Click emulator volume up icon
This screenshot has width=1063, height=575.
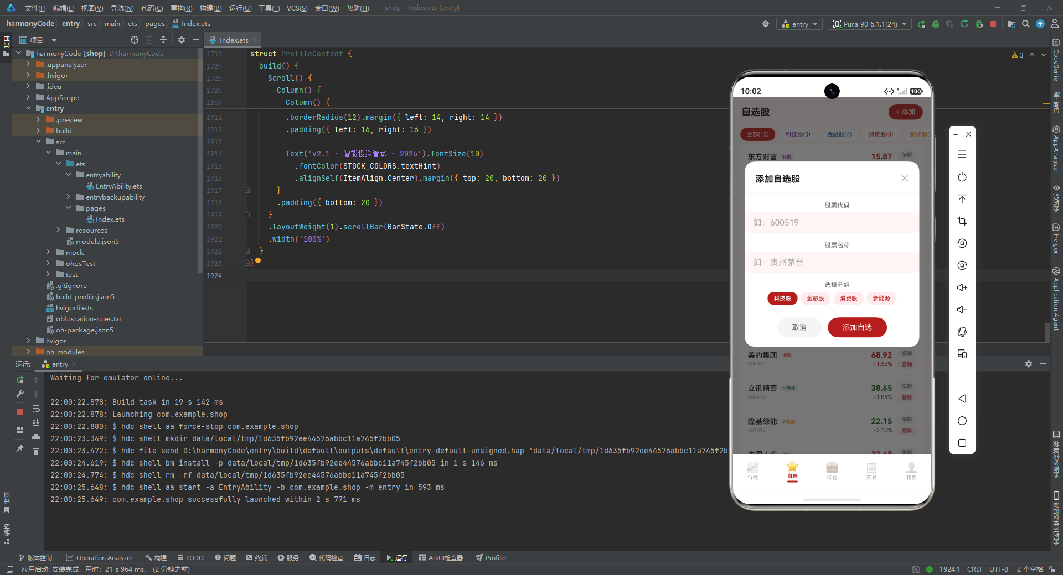962,287
